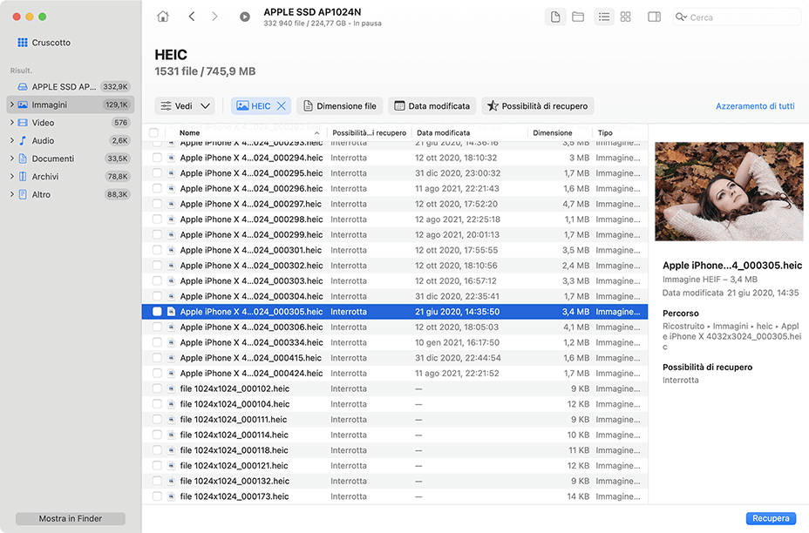Screen dimensions: 809x533
Task: Click file icon of 024_000295.heic row
Action: coord(171,173)
